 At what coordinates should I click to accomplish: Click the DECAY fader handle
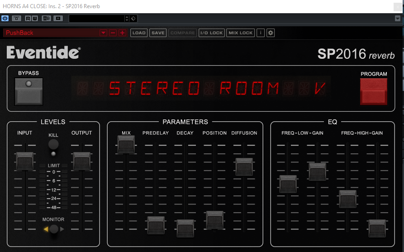[x=185, y=228]
